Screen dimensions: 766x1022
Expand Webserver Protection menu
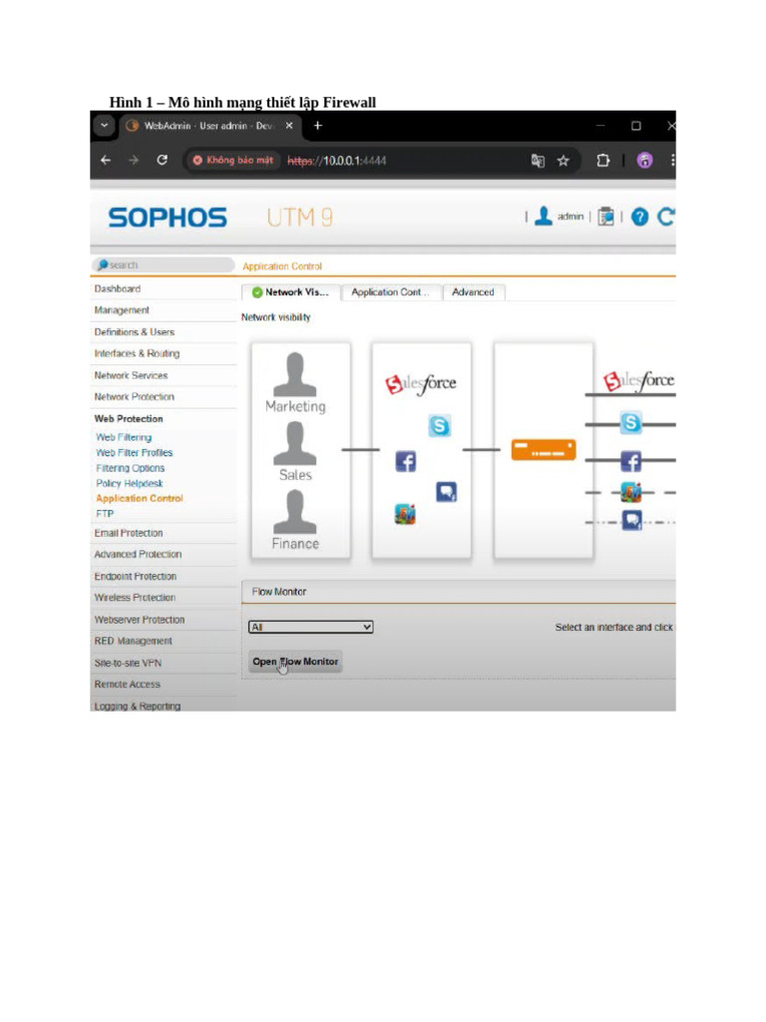tap(140, 619)
